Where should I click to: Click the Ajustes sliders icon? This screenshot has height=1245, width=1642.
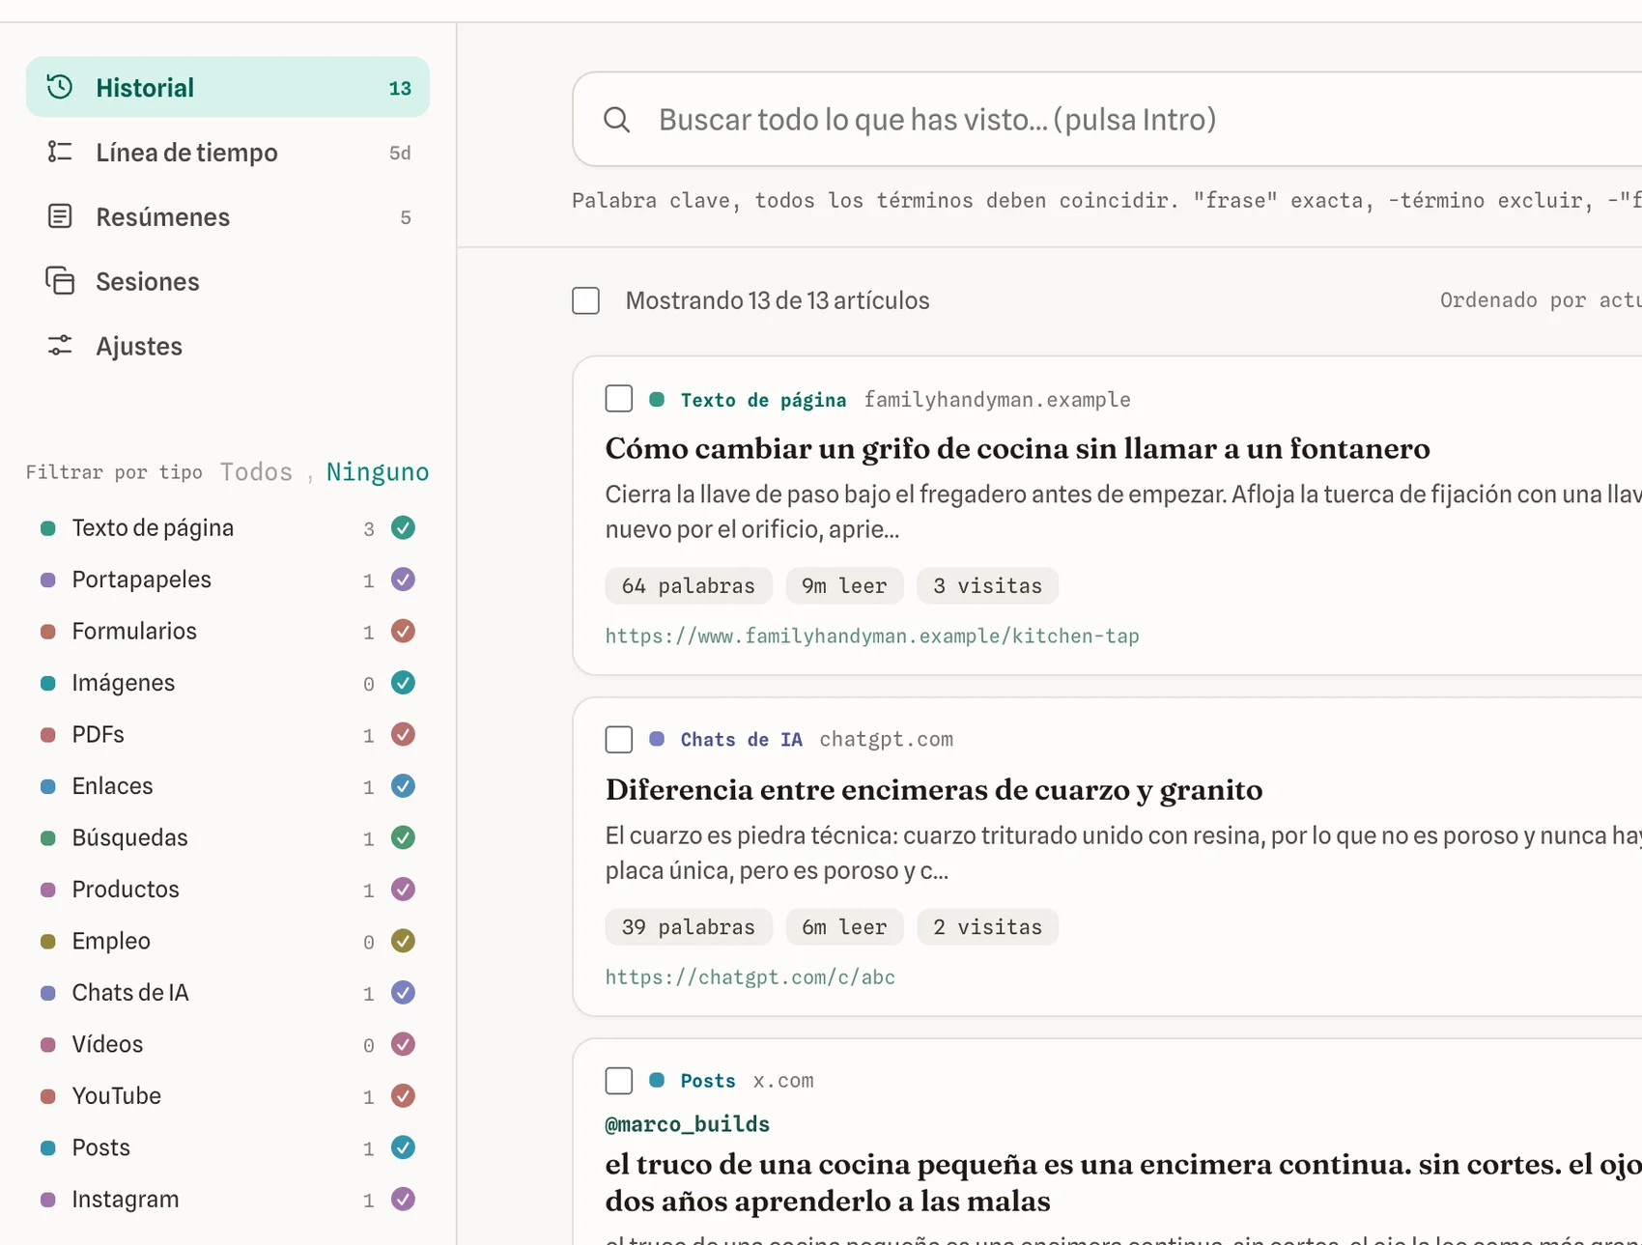click(60, 346)
